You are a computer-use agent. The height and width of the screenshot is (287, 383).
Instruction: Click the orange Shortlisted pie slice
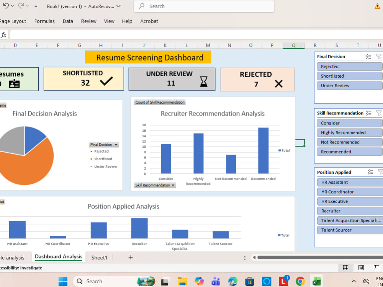click(29, 168)
